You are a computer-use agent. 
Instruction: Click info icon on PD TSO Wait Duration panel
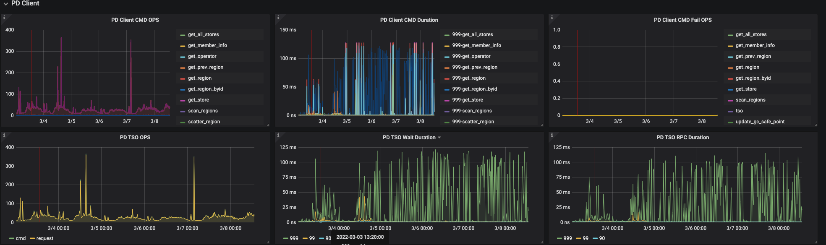[x=278, y=135]
